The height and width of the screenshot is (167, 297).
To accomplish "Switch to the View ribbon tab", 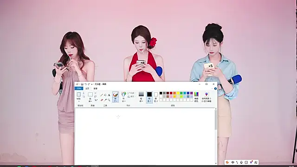I will (96, 89).
